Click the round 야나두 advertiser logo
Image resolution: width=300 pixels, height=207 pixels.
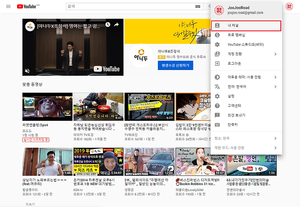pyautogui.click(x=141, y=55)
